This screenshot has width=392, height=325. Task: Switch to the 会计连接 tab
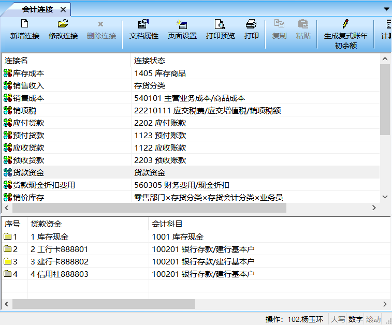pyautogui.click(x=37, y=9)
